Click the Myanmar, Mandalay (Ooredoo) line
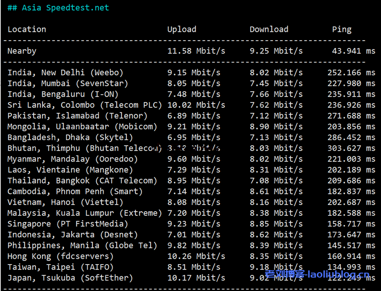This screenshot has height=291, width=381. click(73, 159)
